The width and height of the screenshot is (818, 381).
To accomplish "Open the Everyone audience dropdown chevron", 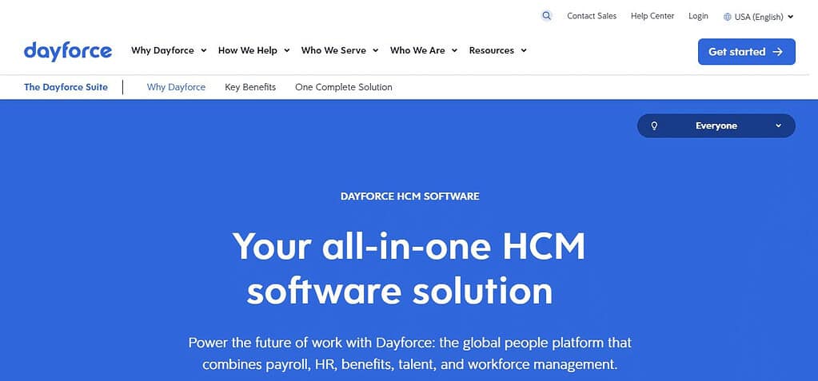I will 778,125.
